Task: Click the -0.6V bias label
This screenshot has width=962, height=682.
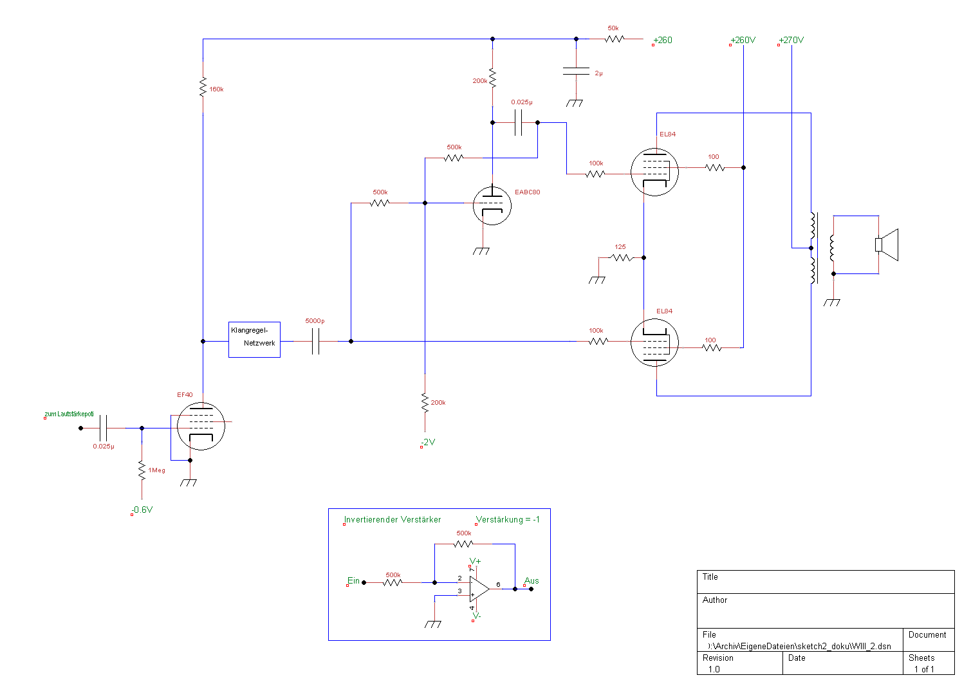Action: (x=142, y=510)
